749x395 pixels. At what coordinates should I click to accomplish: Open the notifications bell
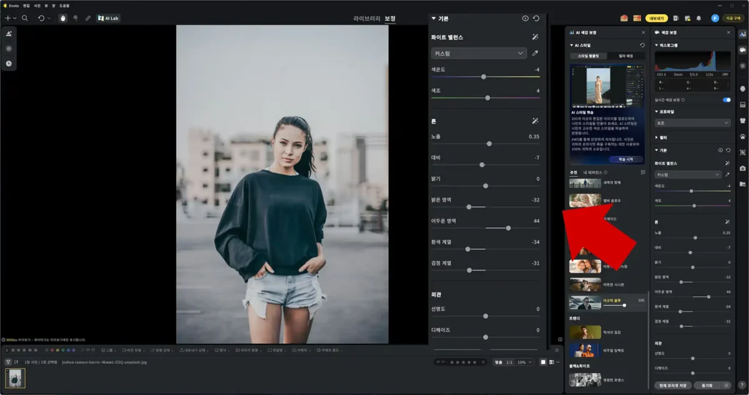coord(698,18)
